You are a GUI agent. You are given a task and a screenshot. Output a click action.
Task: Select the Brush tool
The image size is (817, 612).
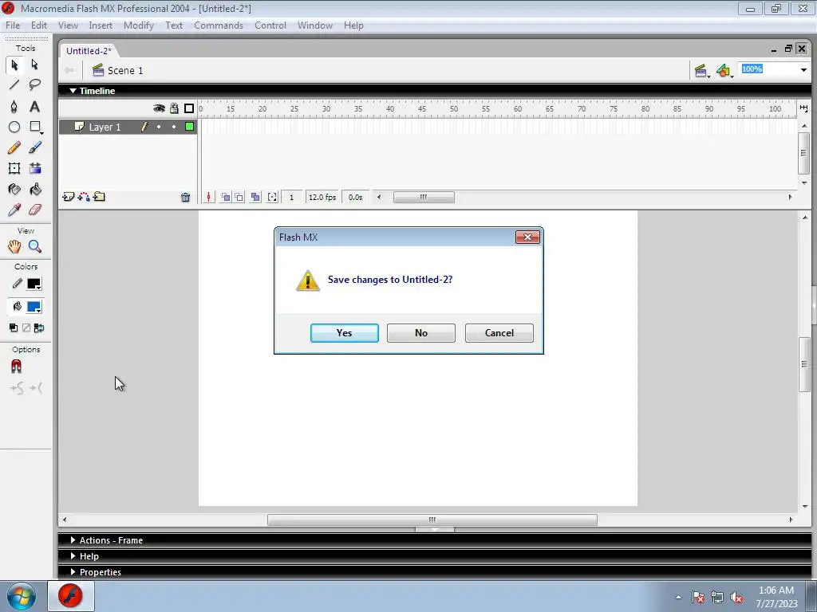tap(35, 147)
